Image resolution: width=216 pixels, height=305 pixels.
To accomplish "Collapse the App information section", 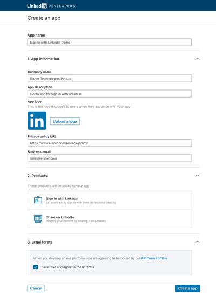I will click(x=197, y=59).
